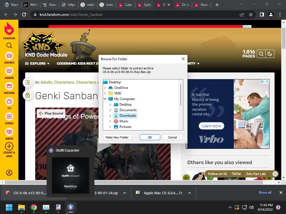
Task: Open the Adults category link
Action: [46, 82]
